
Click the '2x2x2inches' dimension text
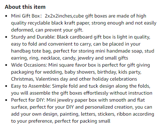58,16
